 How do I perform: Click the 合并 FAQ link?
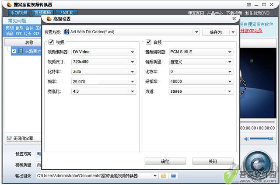(x=29, y=28)
